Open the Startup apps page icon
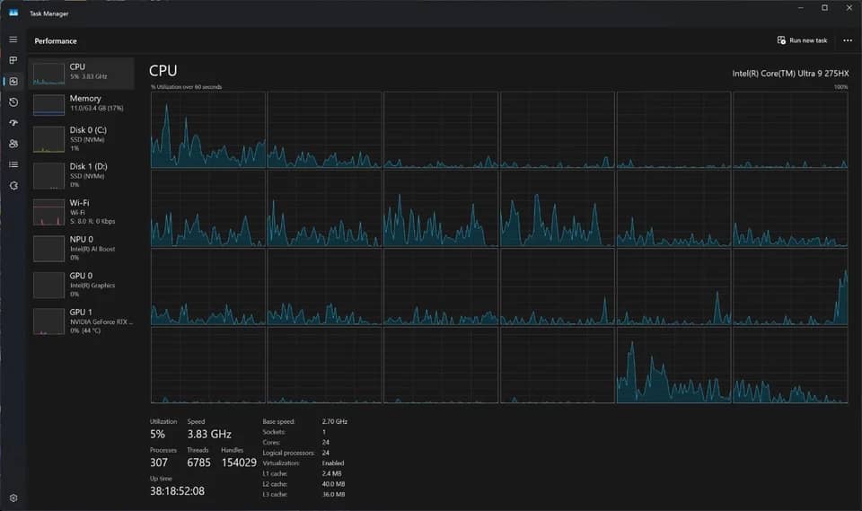This screenshot has height=511, width=862. 13,123
